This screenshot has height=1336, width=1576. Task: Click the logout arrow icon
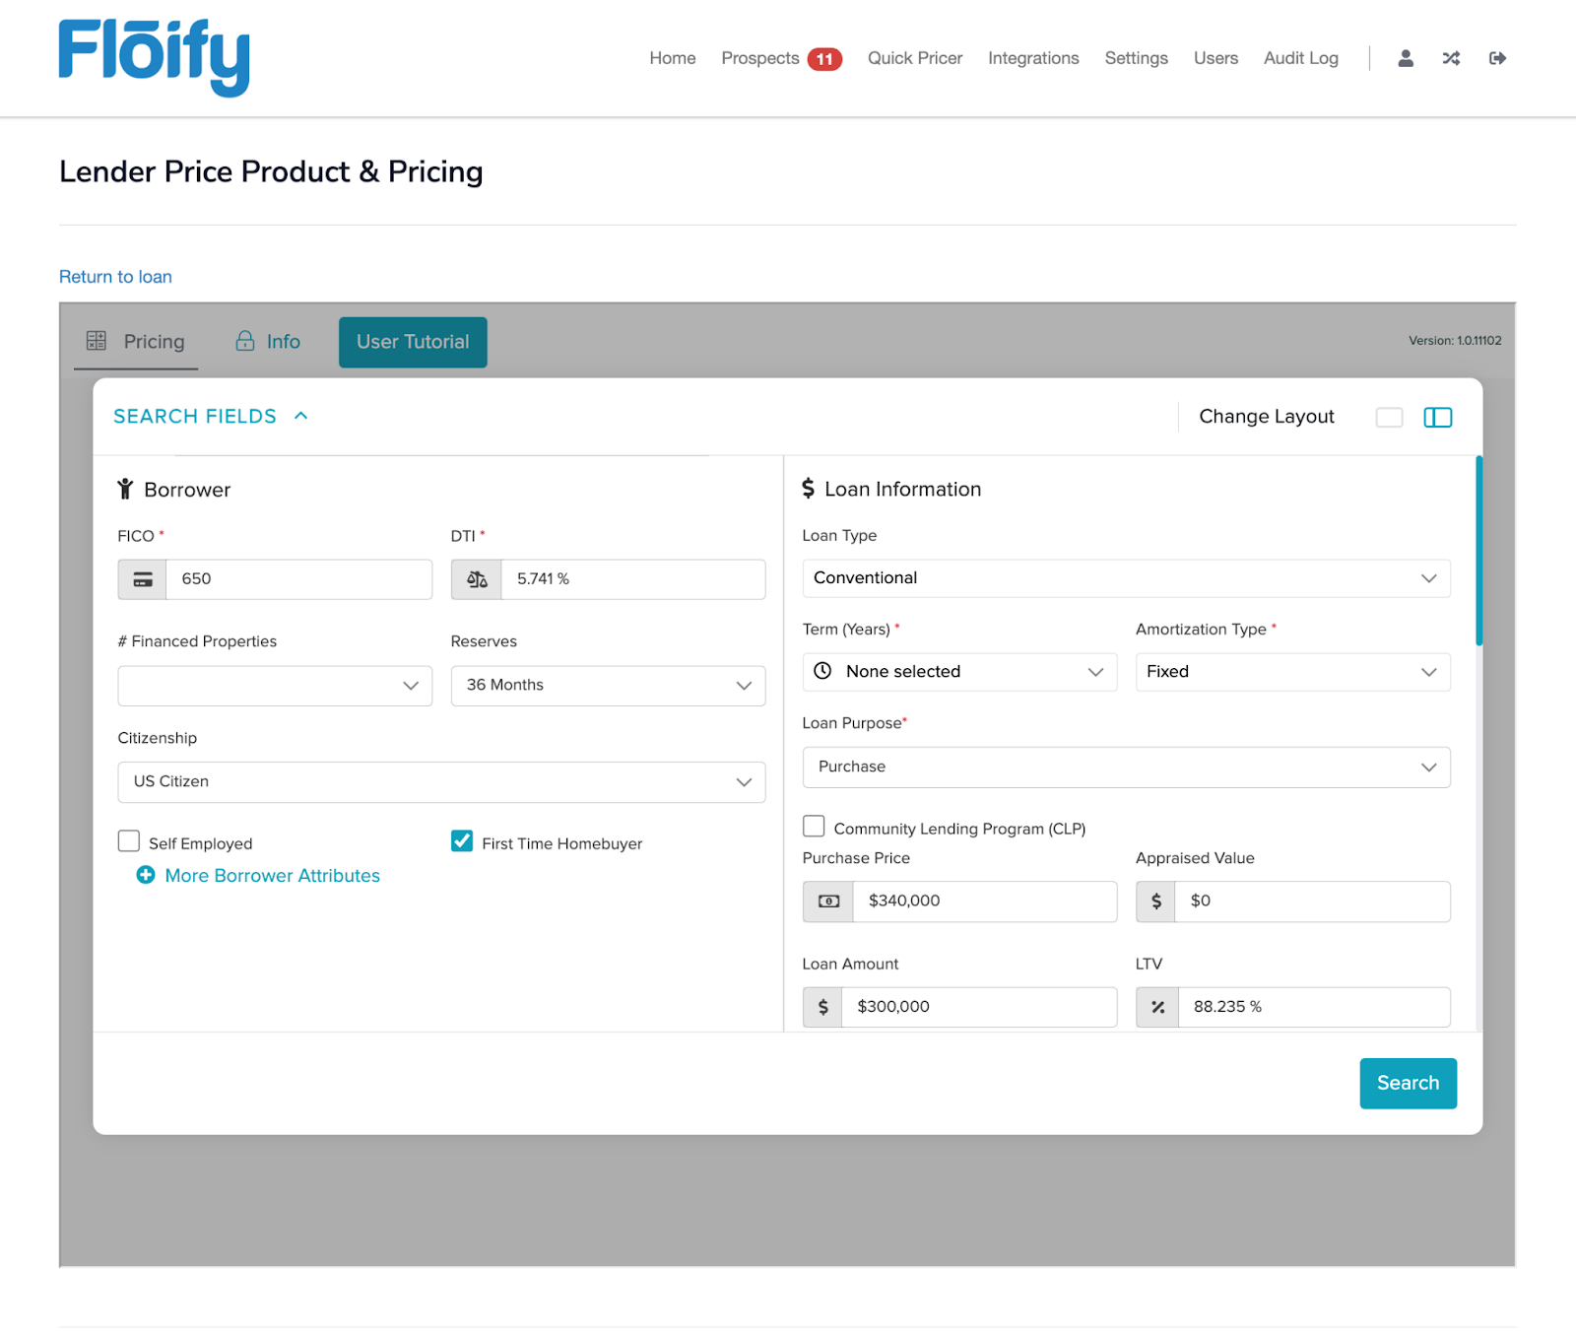click(x=1497, y=58)
